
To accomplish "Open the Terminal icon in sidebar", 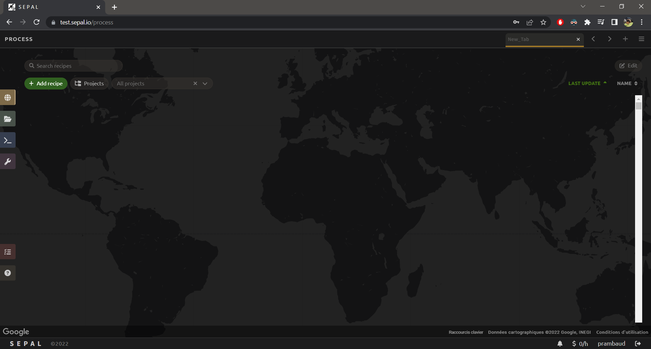I will [x=7, y=140].
